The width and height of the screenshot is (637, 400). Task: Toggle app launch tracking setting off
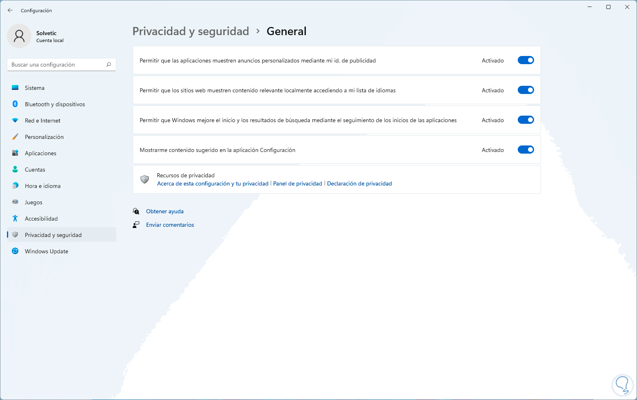(x=526, y=120)
